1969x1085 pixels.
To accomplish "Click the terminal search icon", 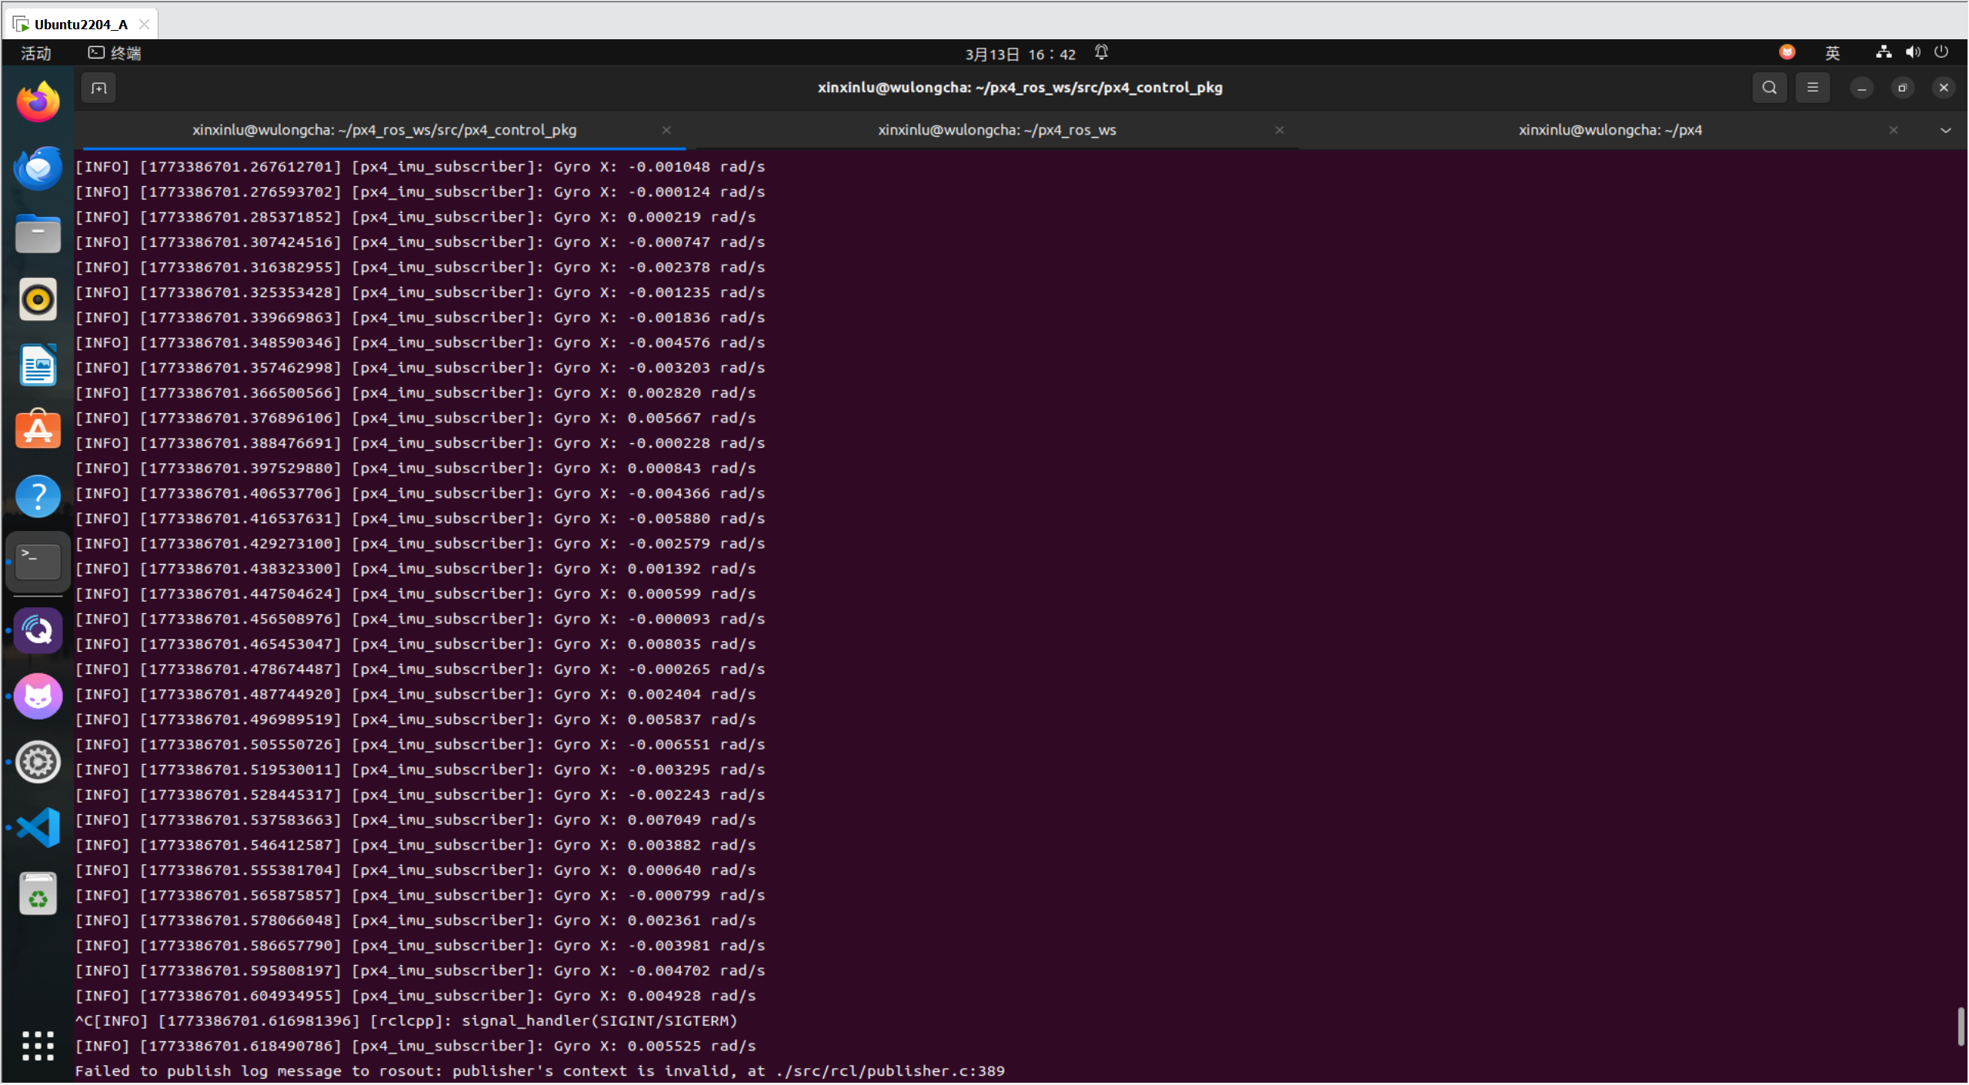I will coord(1769,88).
